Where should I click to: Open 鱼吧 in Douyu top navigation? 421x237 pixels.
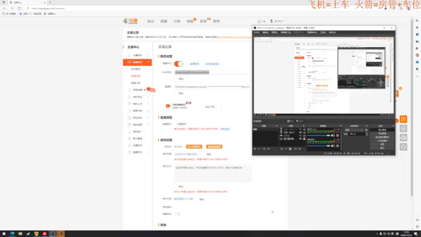pos(216,21)
